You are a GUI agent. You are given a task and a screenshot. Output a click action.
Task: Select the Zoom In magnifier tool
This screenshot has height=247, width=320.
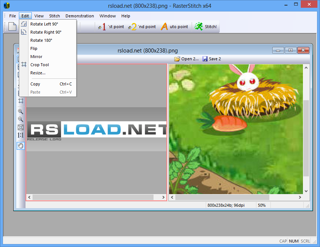click(x=21, y=111)
